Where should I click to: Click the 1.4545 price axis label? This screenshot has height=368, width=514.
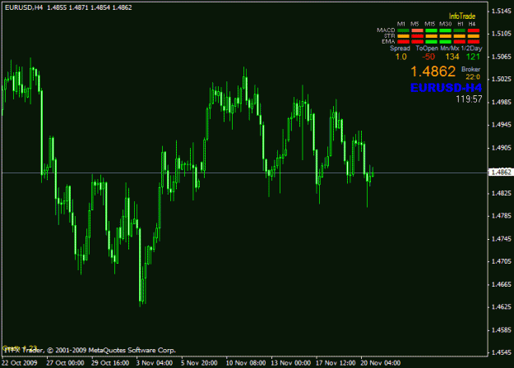(x=502, y=352)
